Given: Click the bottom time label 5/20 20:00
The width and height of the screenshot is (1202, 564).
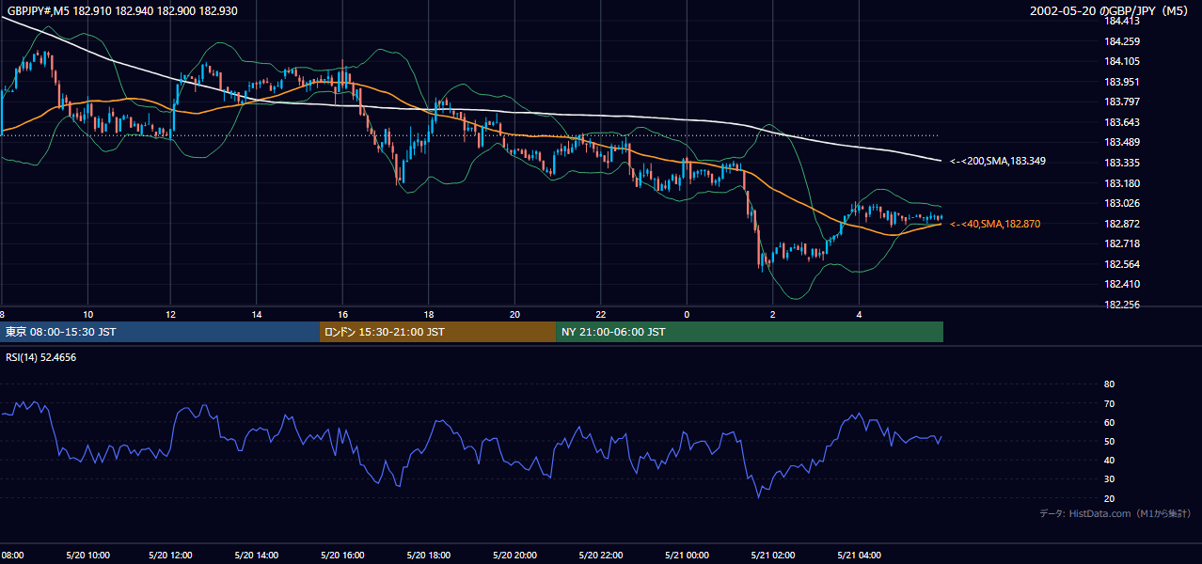Looking at the screenshot, I should click(x=514, y=556).
